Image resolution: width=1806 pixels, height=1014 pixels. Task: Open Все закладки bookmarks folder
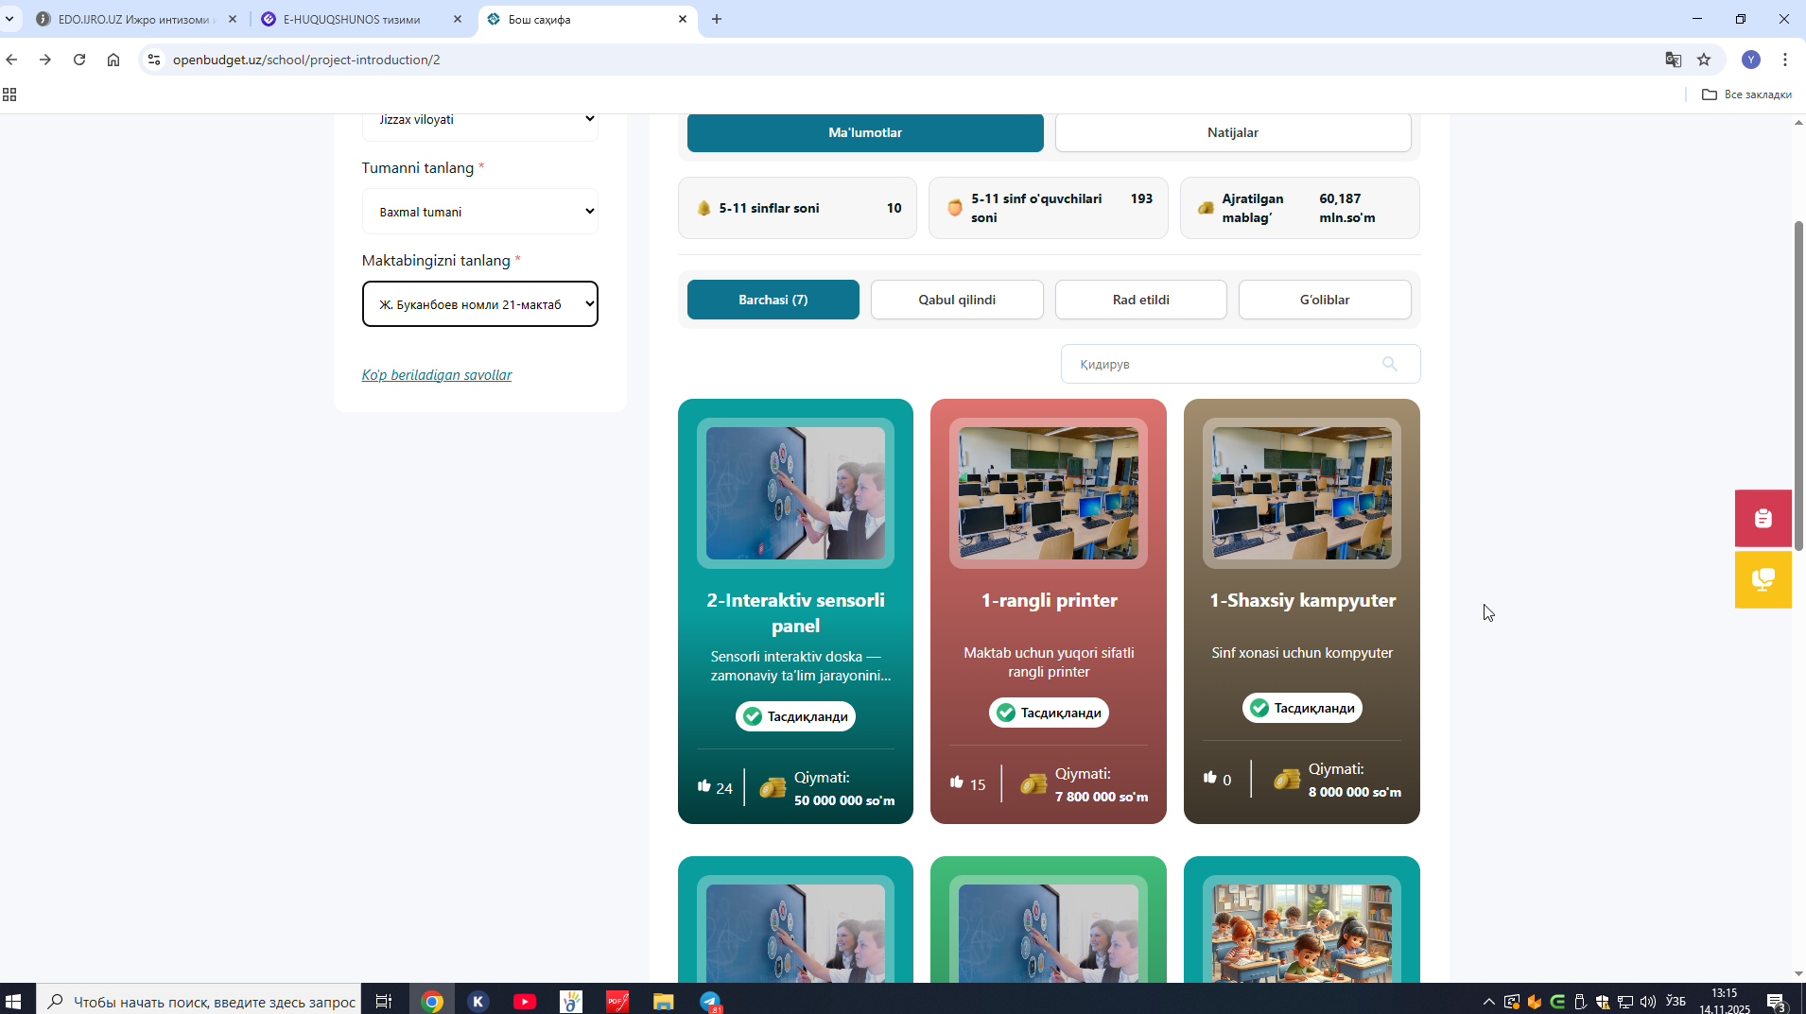pyautogui.click(x=1746, y=95)
